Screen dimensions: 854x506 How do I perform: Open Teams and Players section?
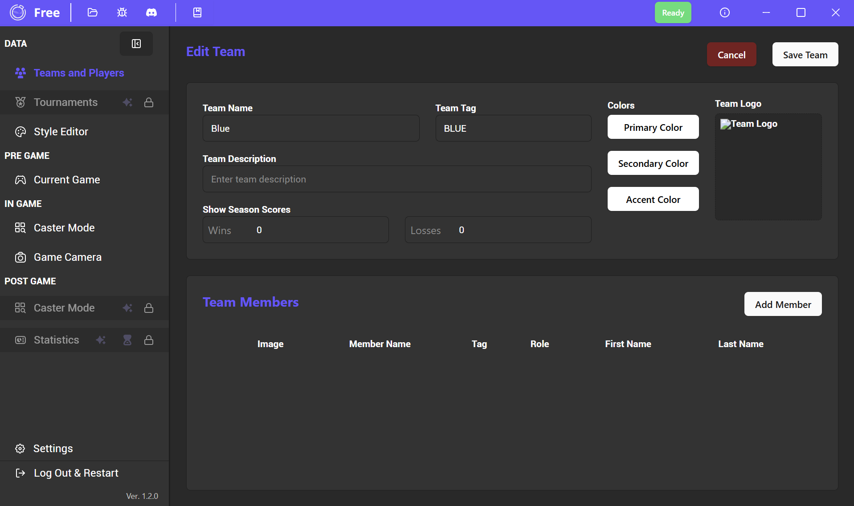pos(79,73)
